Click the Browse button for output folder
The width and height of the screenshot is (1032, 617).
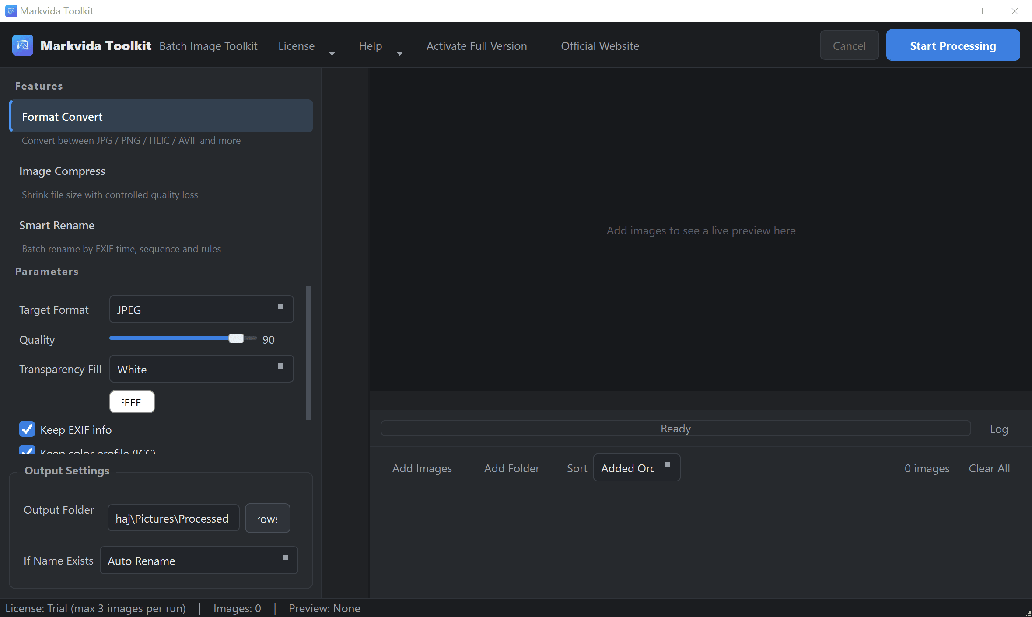tap(267, 519)
